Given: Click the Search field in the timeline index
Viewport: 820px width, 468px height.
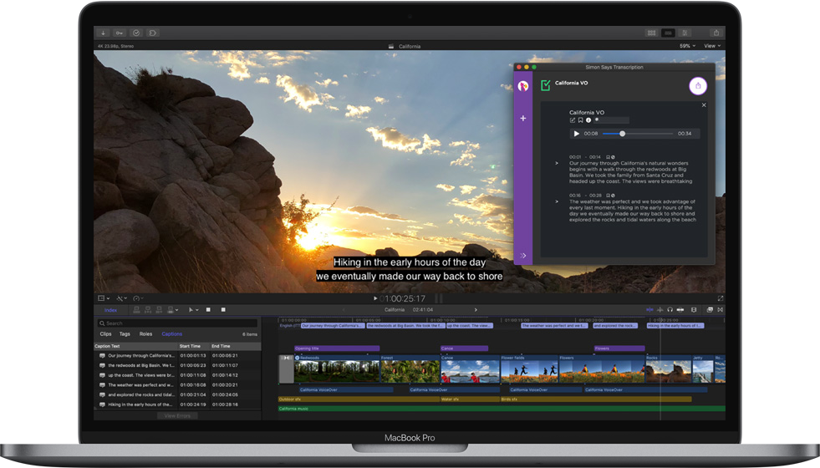Looking at the screenshot, I should click(x=177, y=323).
